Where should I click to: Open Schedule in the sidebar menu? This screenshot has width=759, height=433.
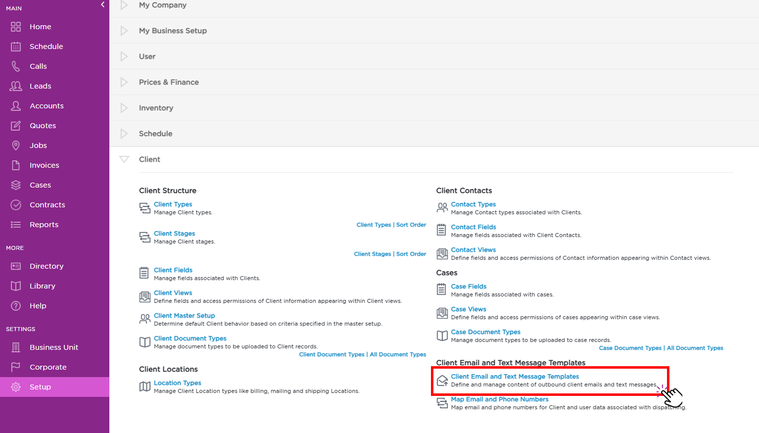tap(46, 47)
